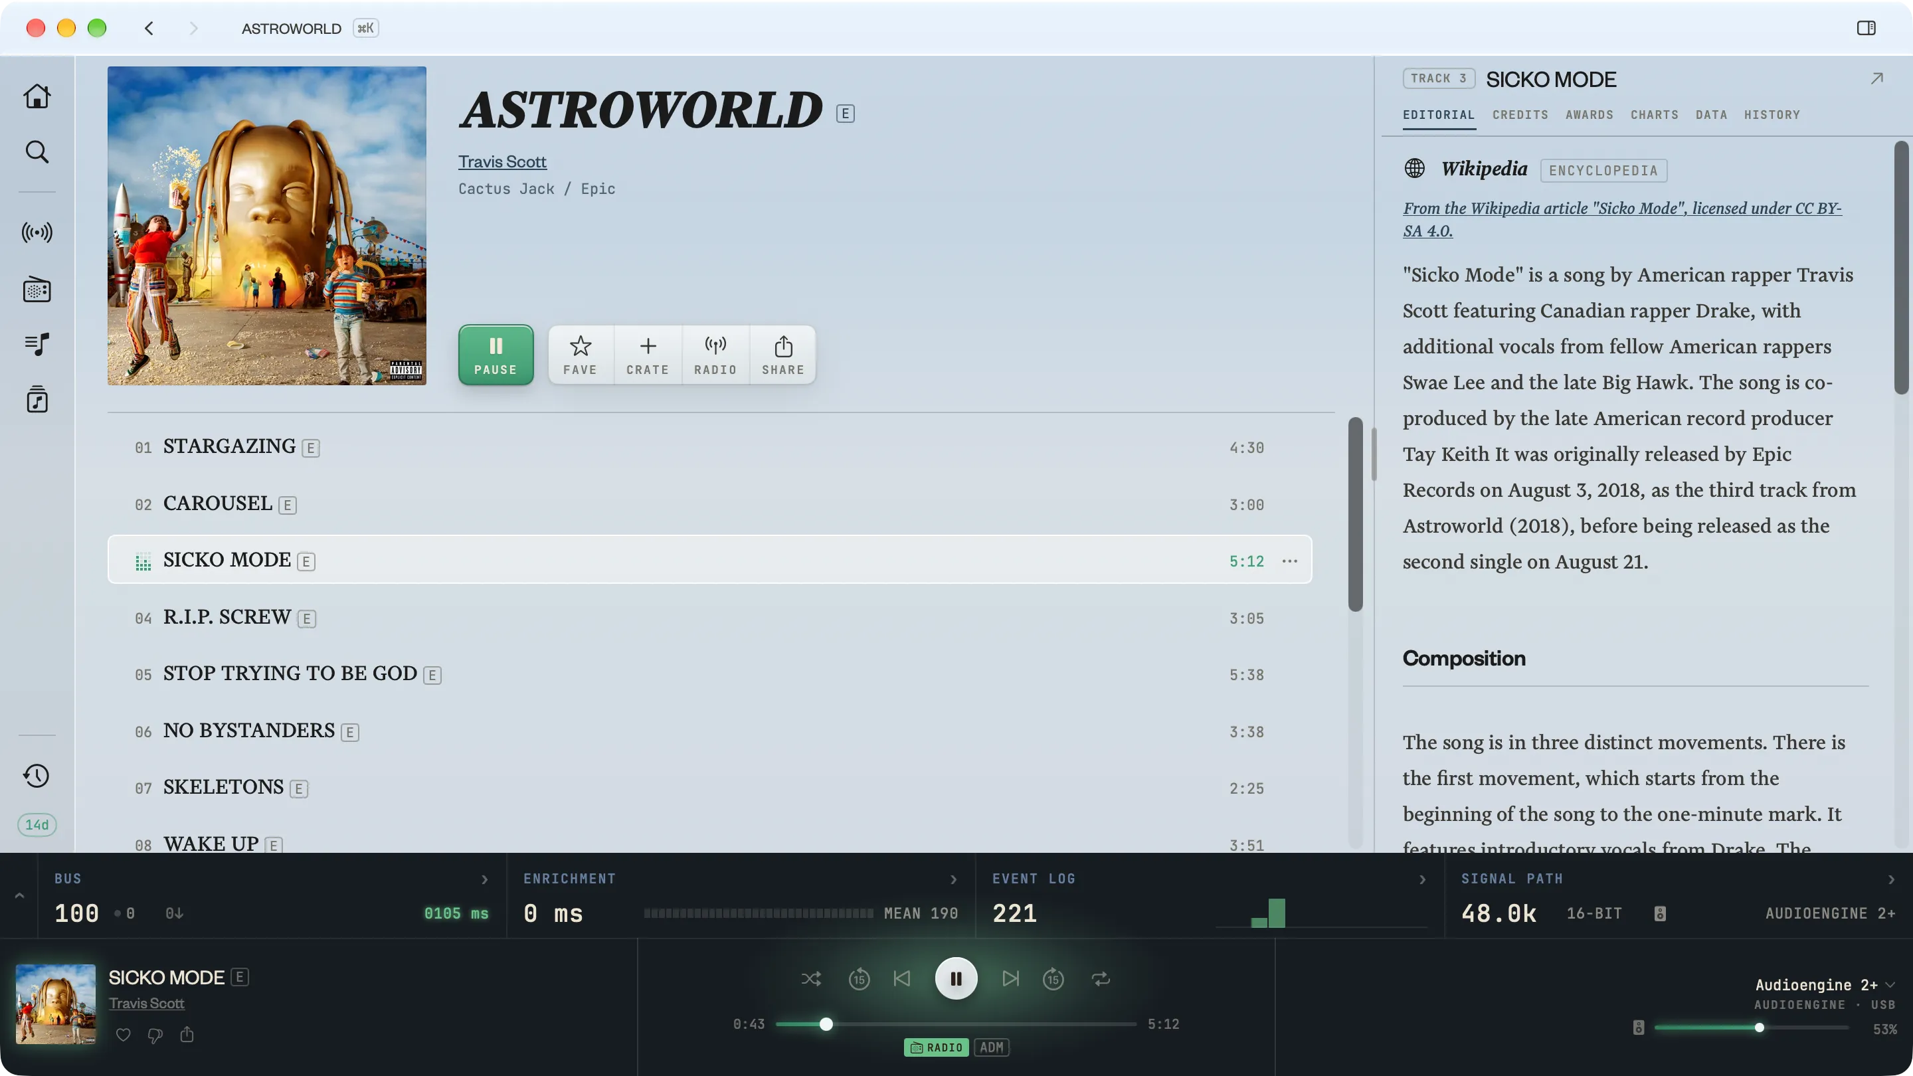Open the Audioengine 2+ output dropdown
Viewport: 1913px width, 1076px height.
[x=1825, y=986]
